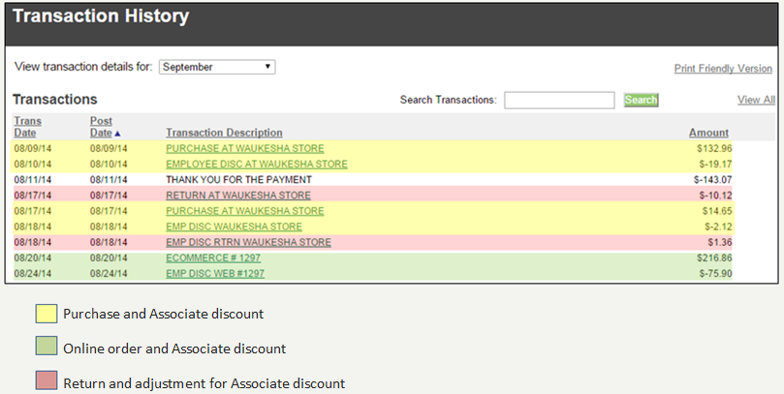The height and width of the screenshot is (394, 784).
Task: Open EMPLOYEE DISC AT WAUKESHA STORE link
Action: [257, 164]
